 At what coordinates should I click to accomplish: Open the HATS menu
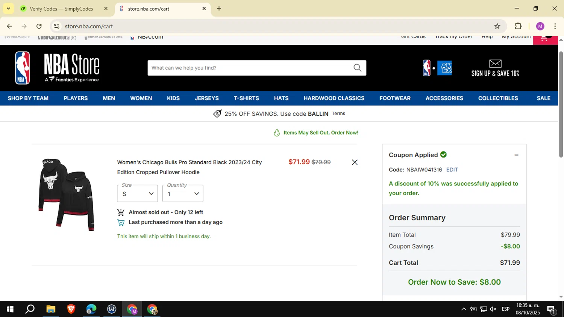click(x=281, y=98)
